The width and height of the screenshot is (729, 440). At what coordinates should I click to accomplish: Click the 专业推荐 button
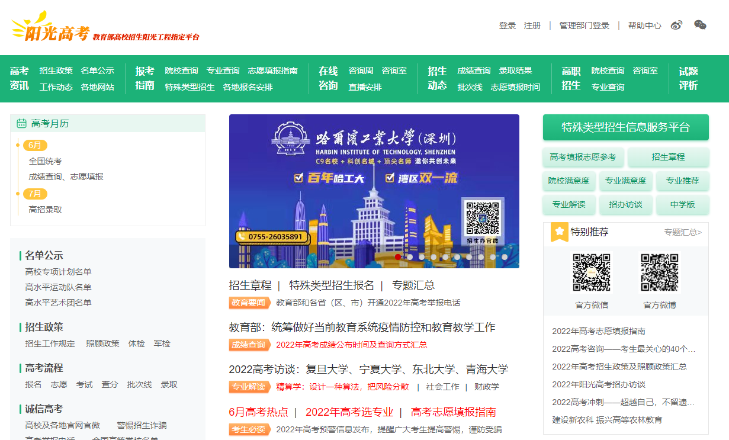pyautogui.click(x=683, y=181)
